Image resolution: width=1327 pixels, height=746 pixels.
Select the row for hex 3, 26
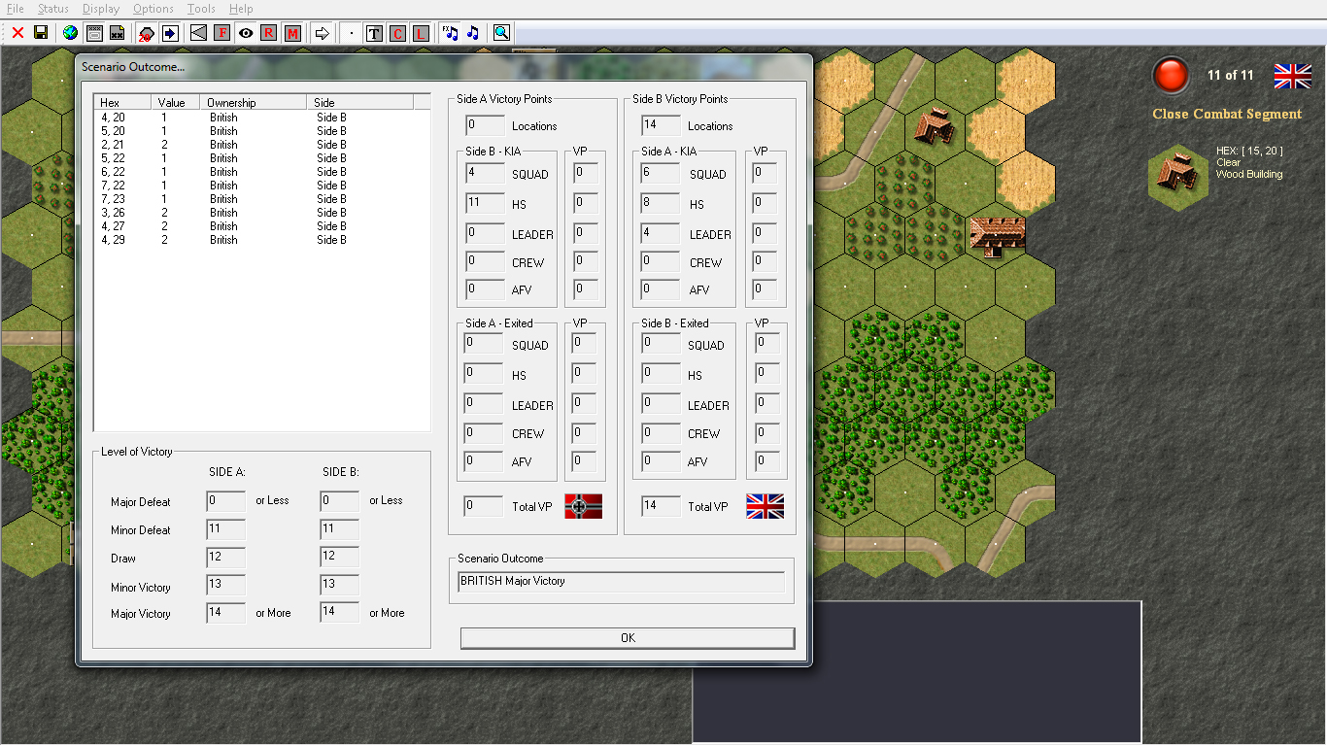click(261, 213)
